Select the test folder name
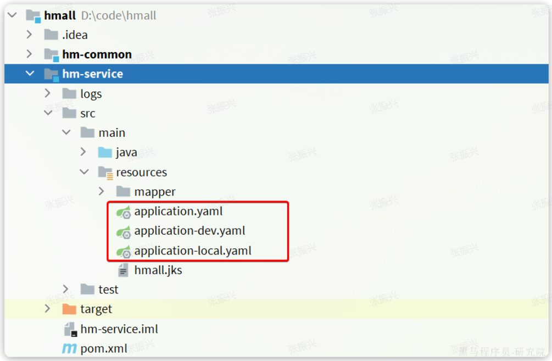The height and width of the screenshot is (361, 552). pos(108,290)
